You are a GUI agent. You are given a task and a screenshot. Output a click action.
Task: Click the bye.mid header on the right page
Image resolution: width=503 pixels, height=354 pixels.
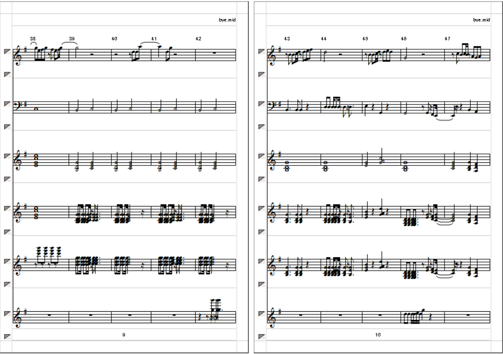(x=481, y=20)
